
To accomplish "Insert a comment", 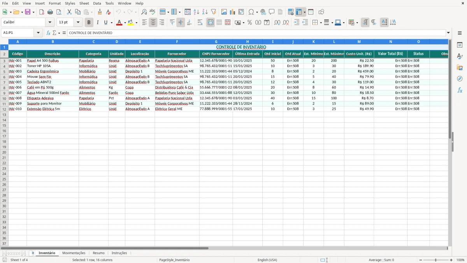I will coord(272,12).
